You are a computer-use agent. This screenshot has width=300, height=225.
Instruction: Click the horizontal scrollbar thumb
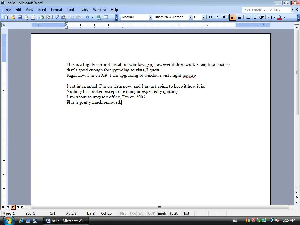pyautogui.click(x=160, y=207)
